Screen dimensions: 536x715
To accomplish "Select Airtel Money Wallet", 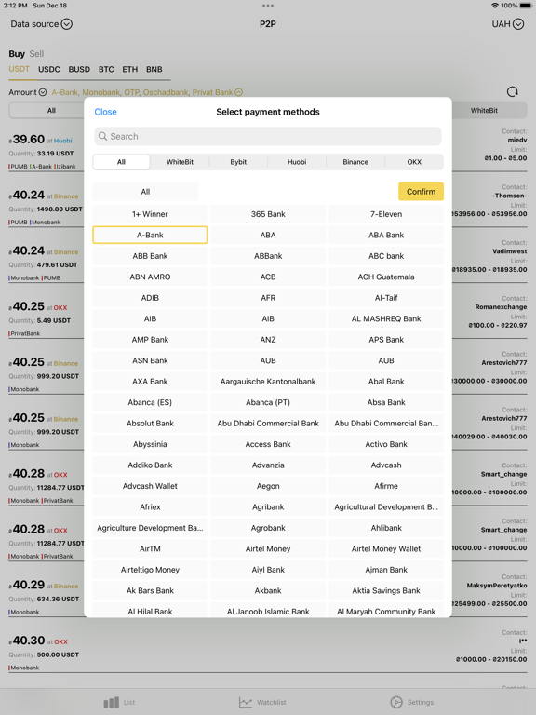I will (x=386, y=548).
